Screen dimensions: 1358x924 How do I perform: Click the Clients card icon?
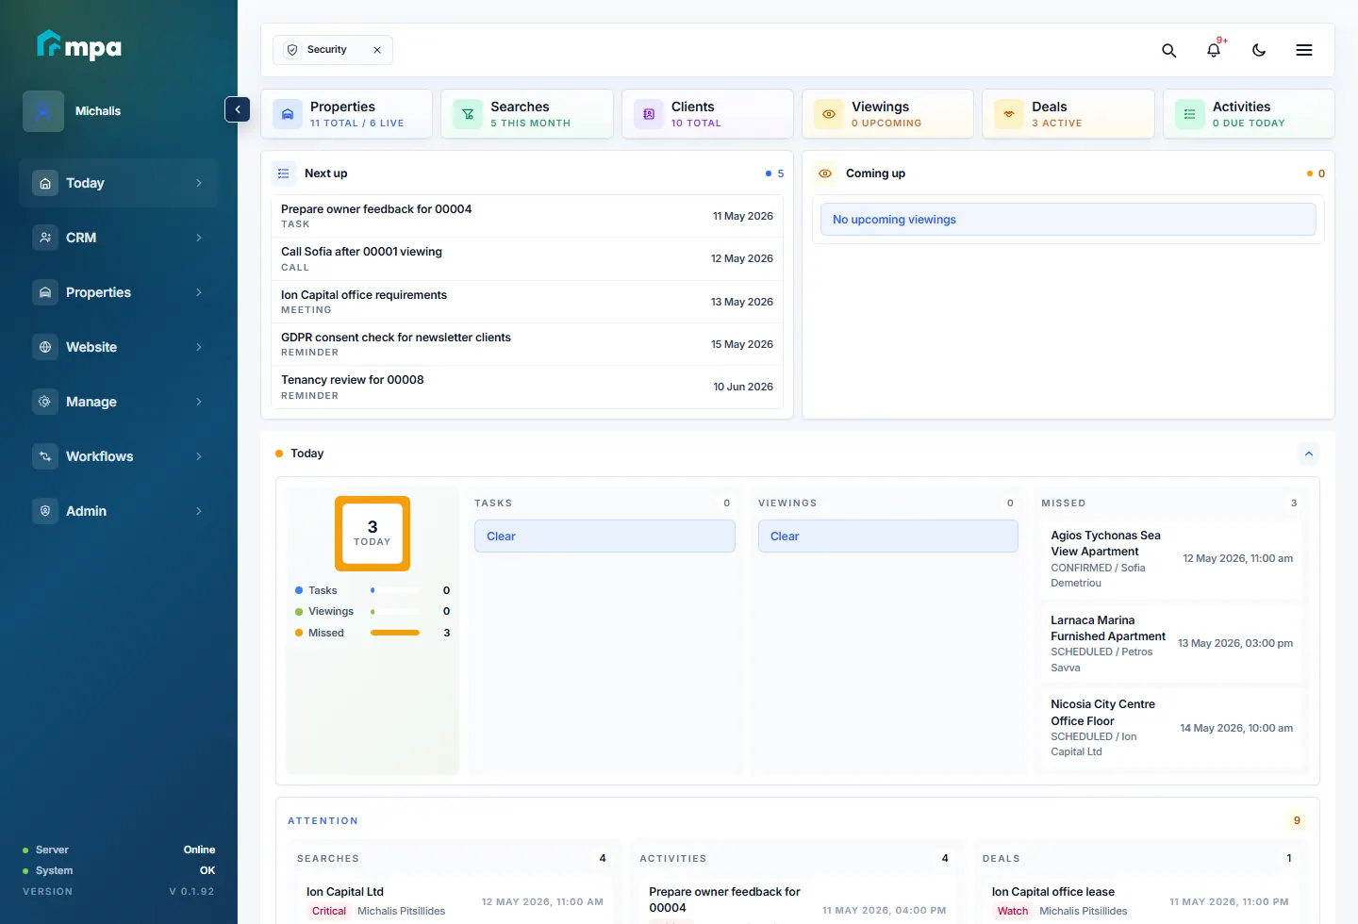point(649,114)
